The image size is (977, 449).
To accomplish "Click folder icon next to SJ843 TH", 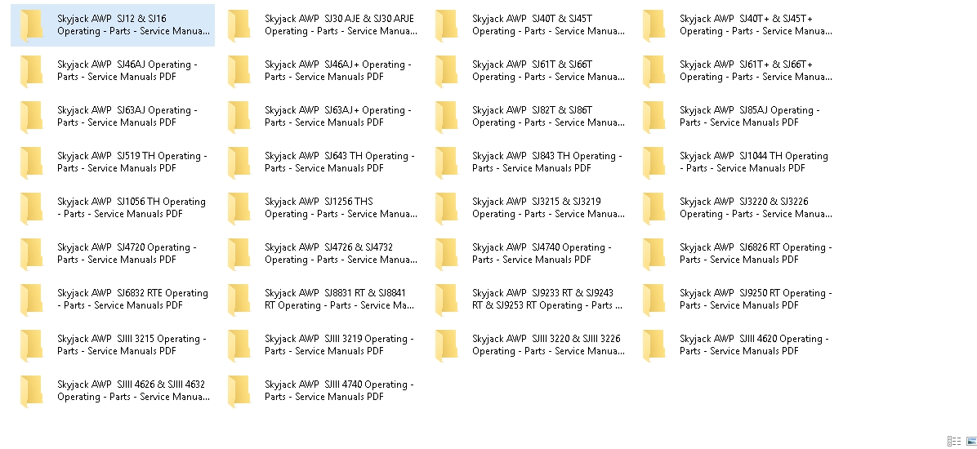I will [447, 162].
